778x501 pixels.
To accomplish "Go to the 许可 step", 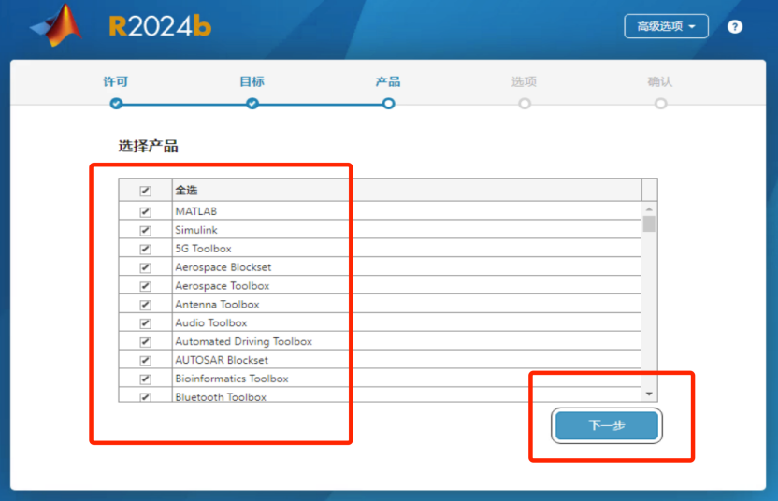I will (x=116, y=82).
